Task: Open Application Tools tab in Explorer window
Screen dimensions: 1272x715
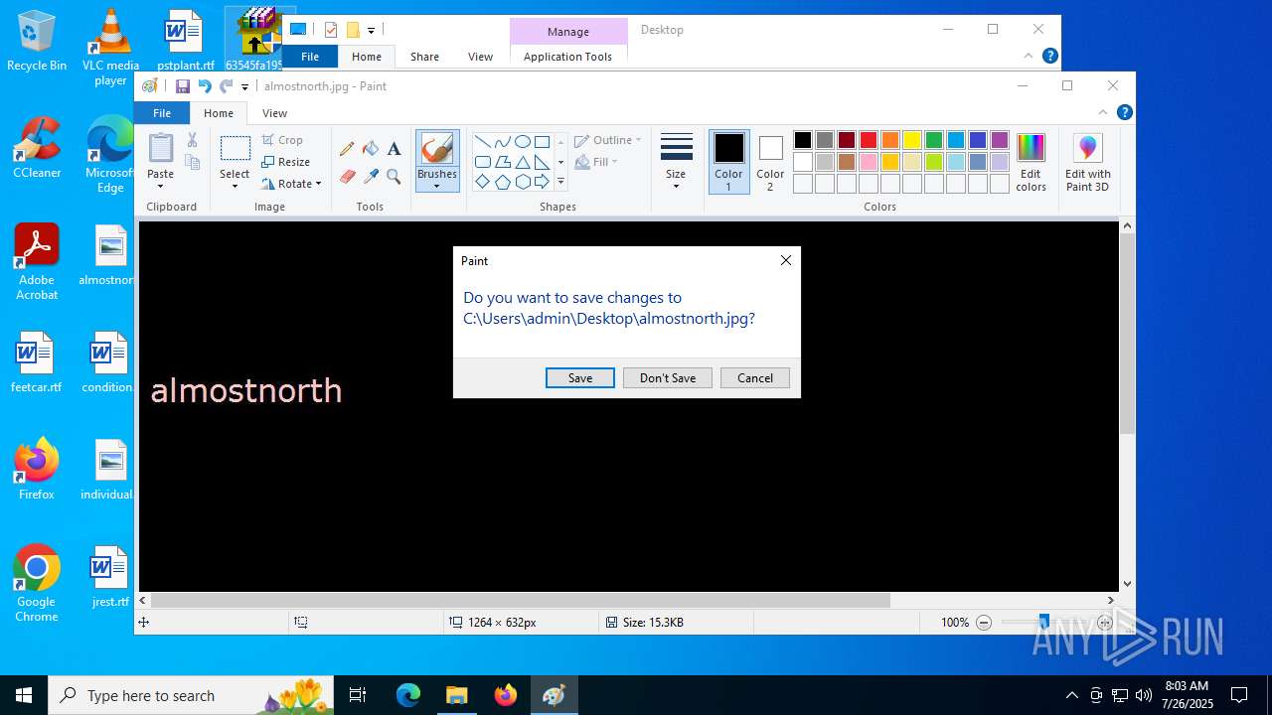Action: coord(567,57)
